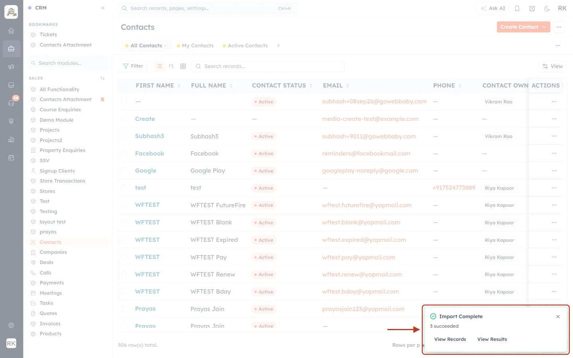Expand Create Contact dropdown arrow
The height and width of the screenshot is (358, 573).
(x=544, y=27)
